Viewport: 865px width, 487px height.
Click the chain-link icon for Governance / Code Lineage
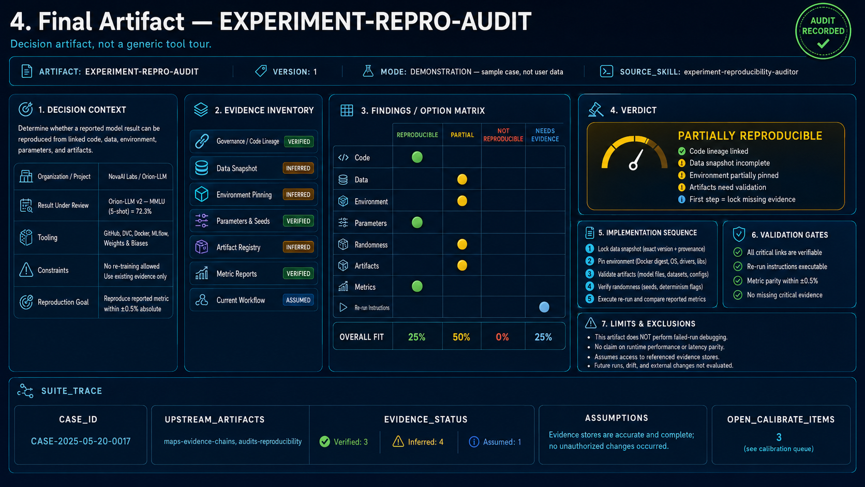[202, 141]
